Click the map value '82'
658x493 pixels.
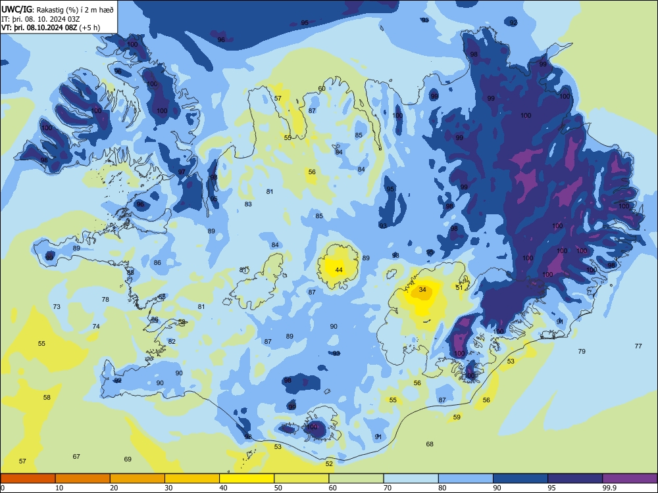pos(172,341)
